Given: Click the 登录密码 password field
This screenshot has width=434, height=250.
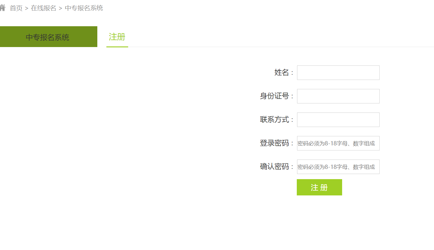Looking at the screenshot, I should (338, 143).
